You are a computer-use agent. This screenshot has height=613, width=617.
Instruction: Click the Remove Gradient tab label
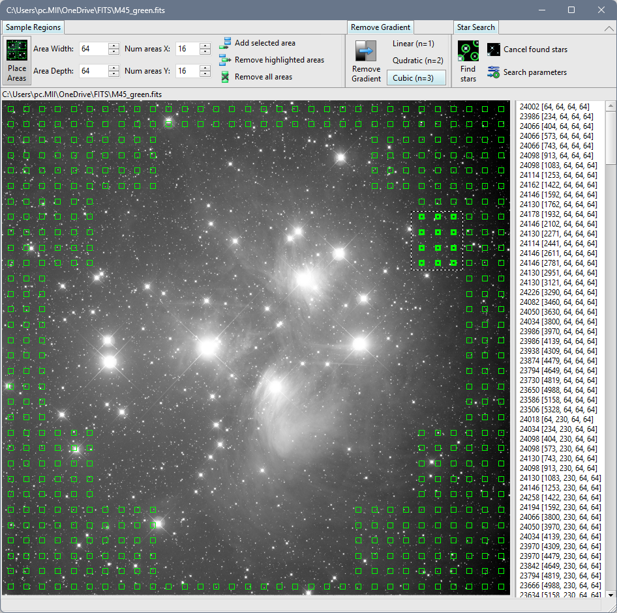pyautogui.click(x=380, y=27)
